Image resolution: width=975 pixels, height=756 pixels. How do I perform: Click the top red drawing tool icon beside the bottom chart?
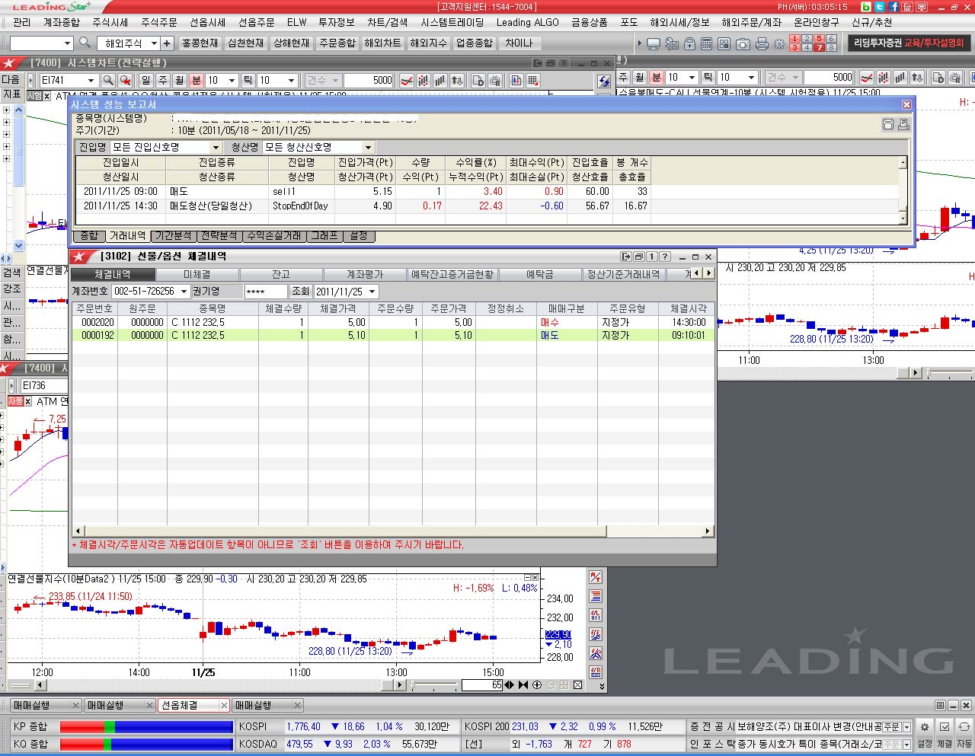click(596, 578)
